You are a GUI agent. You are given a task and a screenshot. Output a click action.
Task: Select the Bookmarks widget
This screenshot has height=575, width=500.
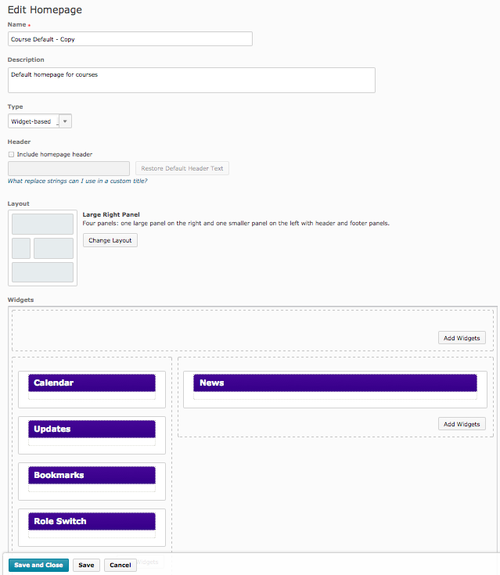[92, 476]
